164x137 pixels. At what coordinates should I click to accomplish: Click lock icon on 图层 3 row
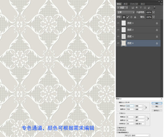(157, 23)
